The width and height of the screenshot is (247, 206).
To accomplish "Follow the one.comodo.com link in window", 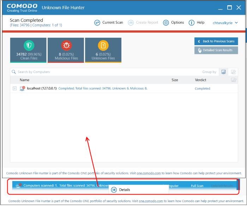I will (x=149, y=173).
